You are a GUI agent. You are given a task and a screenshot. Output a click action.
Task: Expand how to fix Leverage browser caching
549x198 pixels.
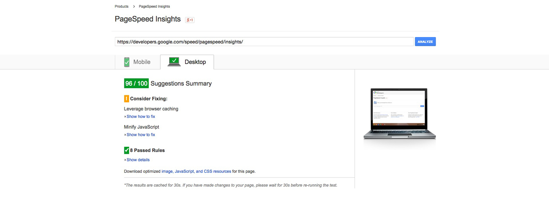click(x=140, y=117)
